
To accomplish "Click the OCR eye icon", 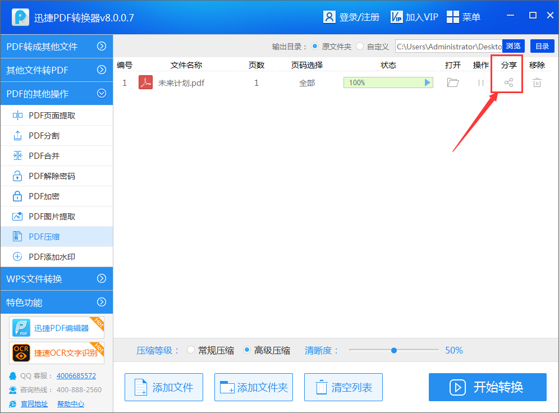I will point(21,353).
